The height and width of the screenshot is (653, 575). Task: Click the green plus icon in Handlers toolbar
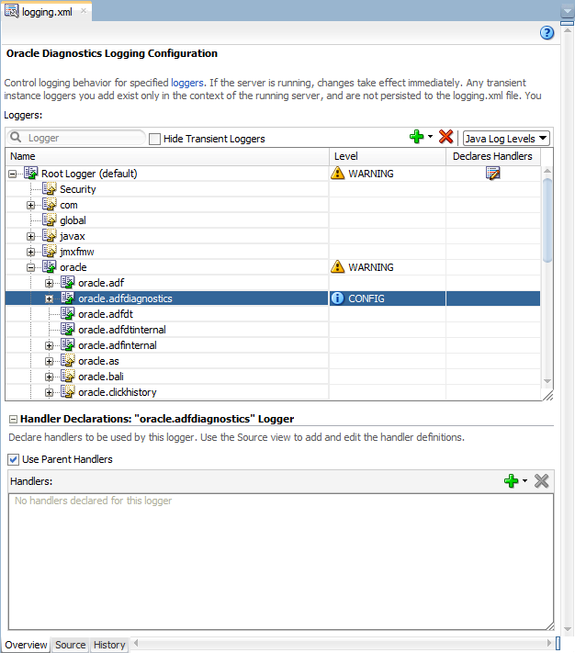[x=511, y=481]
